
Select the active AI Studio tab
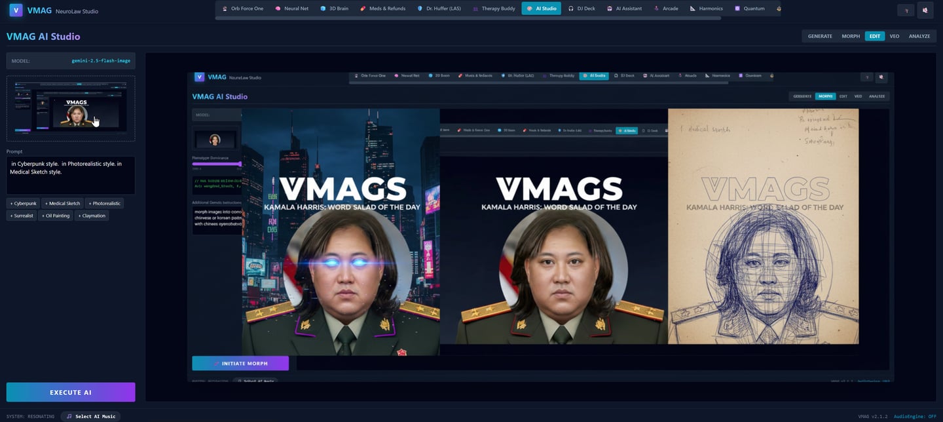click(x=542, y=9)
